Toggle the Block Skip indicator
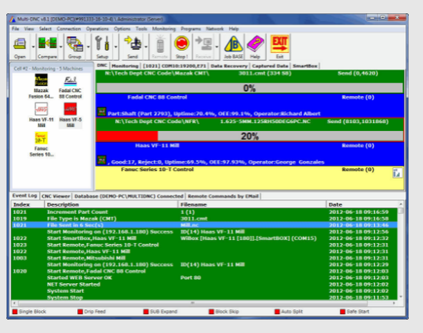Screen dimensions: 423x333 [x=211, y=312]
